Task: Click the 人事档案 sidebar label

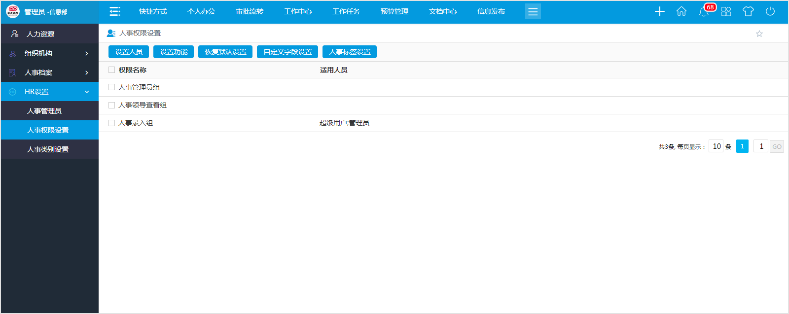Action: (38, 72)
